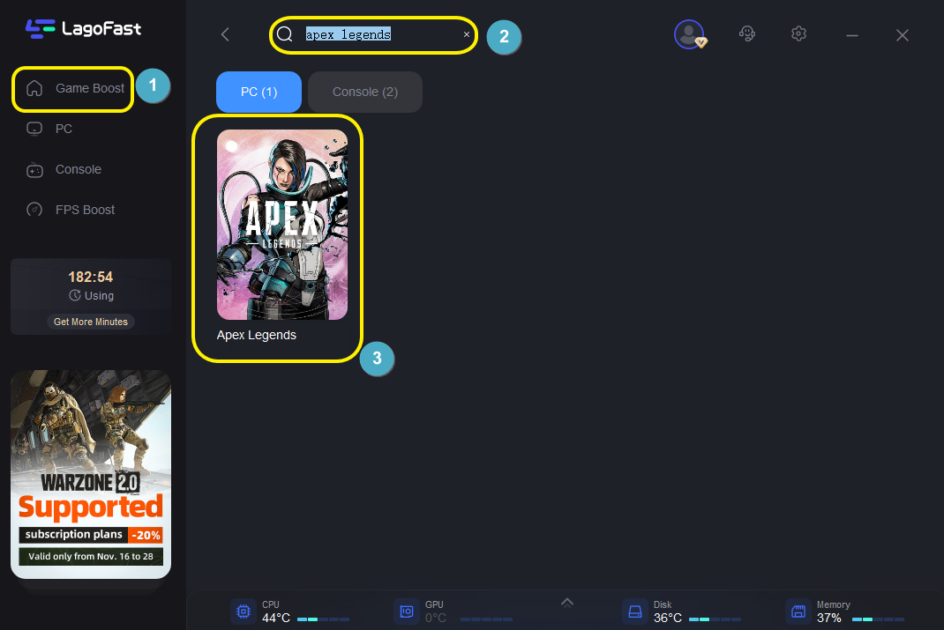Click the FPS Boost gauge icon
The width and height of the screenshot is (944, 630).
pyautogui.click(x=34, y=210)
